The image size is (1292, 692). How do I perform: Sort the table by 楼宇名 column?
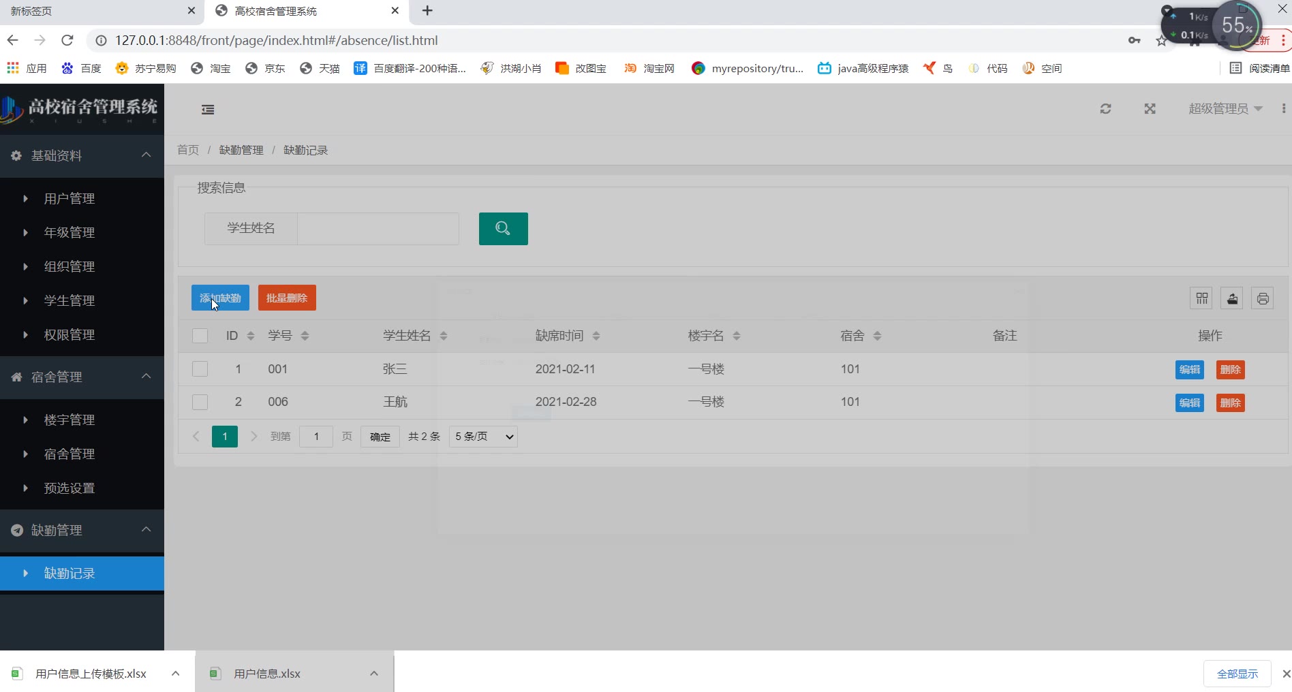pos(737,336)
